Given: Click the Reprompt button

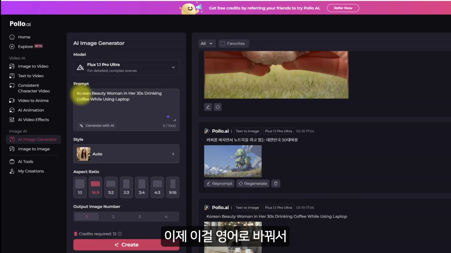Looking at the screenshot, I should [219, 183].
